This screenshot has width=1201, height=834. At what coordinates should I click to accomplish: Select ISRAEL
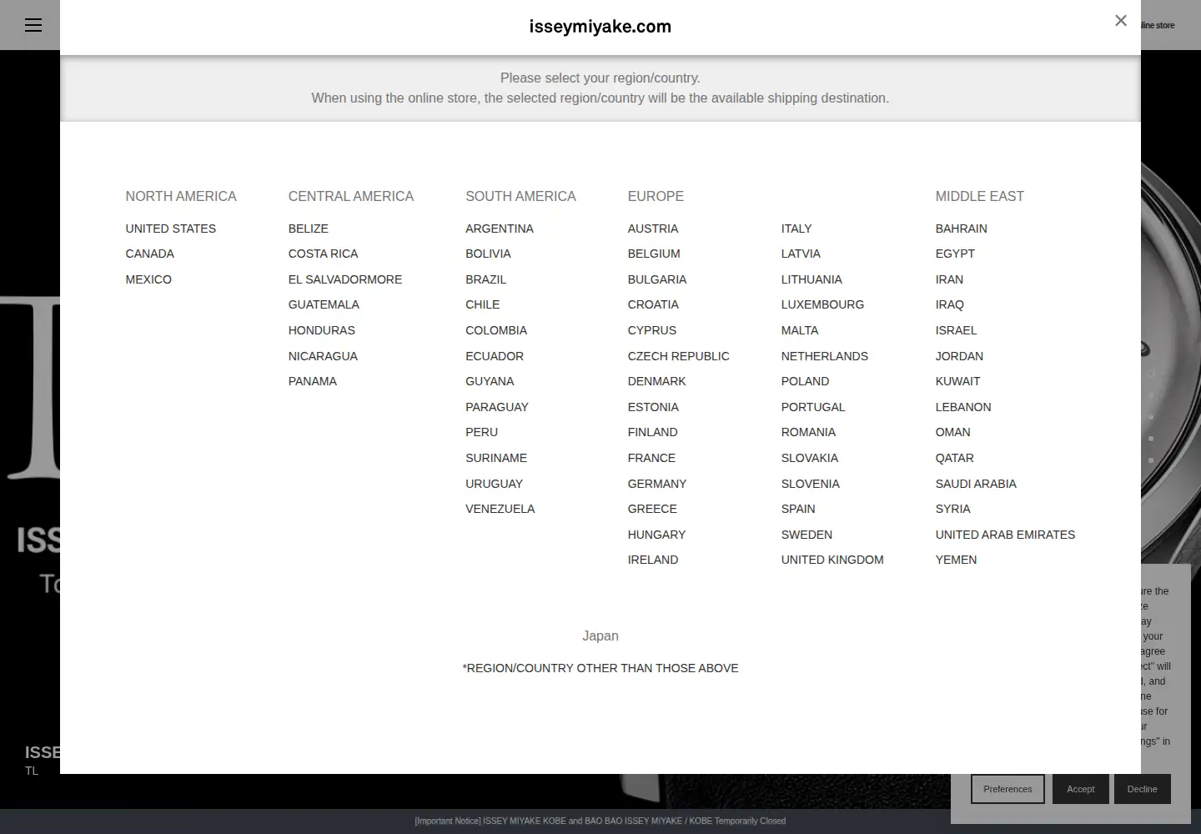(x=957, y=330)
